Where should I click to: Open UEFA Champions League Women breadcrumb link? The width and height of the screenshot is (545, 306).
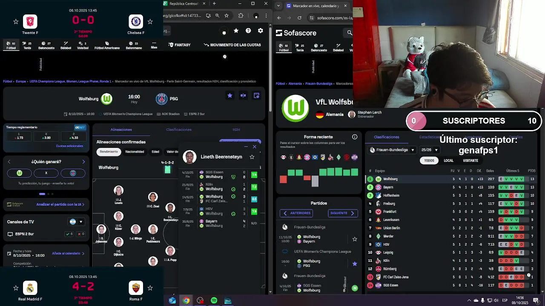coord(70,81)
